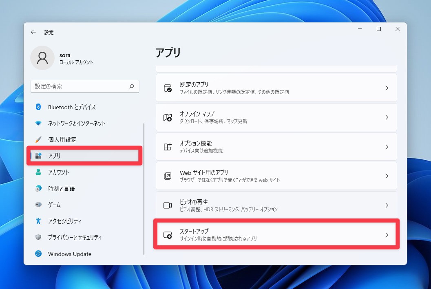Image resolution: width=431 pixels, height=289 pixels.
Task: Close the Settings window
Action: (x=398, y=29)
